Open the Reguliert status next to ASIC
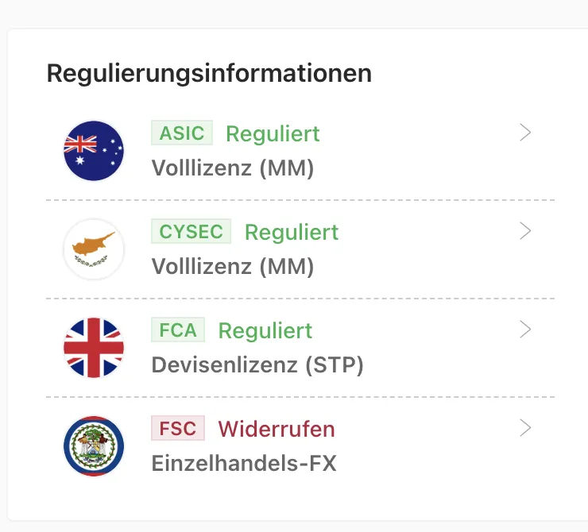The image size is (588, 532). [273, 134]
